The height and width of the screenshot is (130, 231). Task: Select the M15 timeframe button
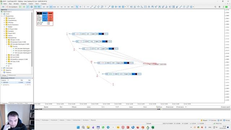click(x=51, y=7)
